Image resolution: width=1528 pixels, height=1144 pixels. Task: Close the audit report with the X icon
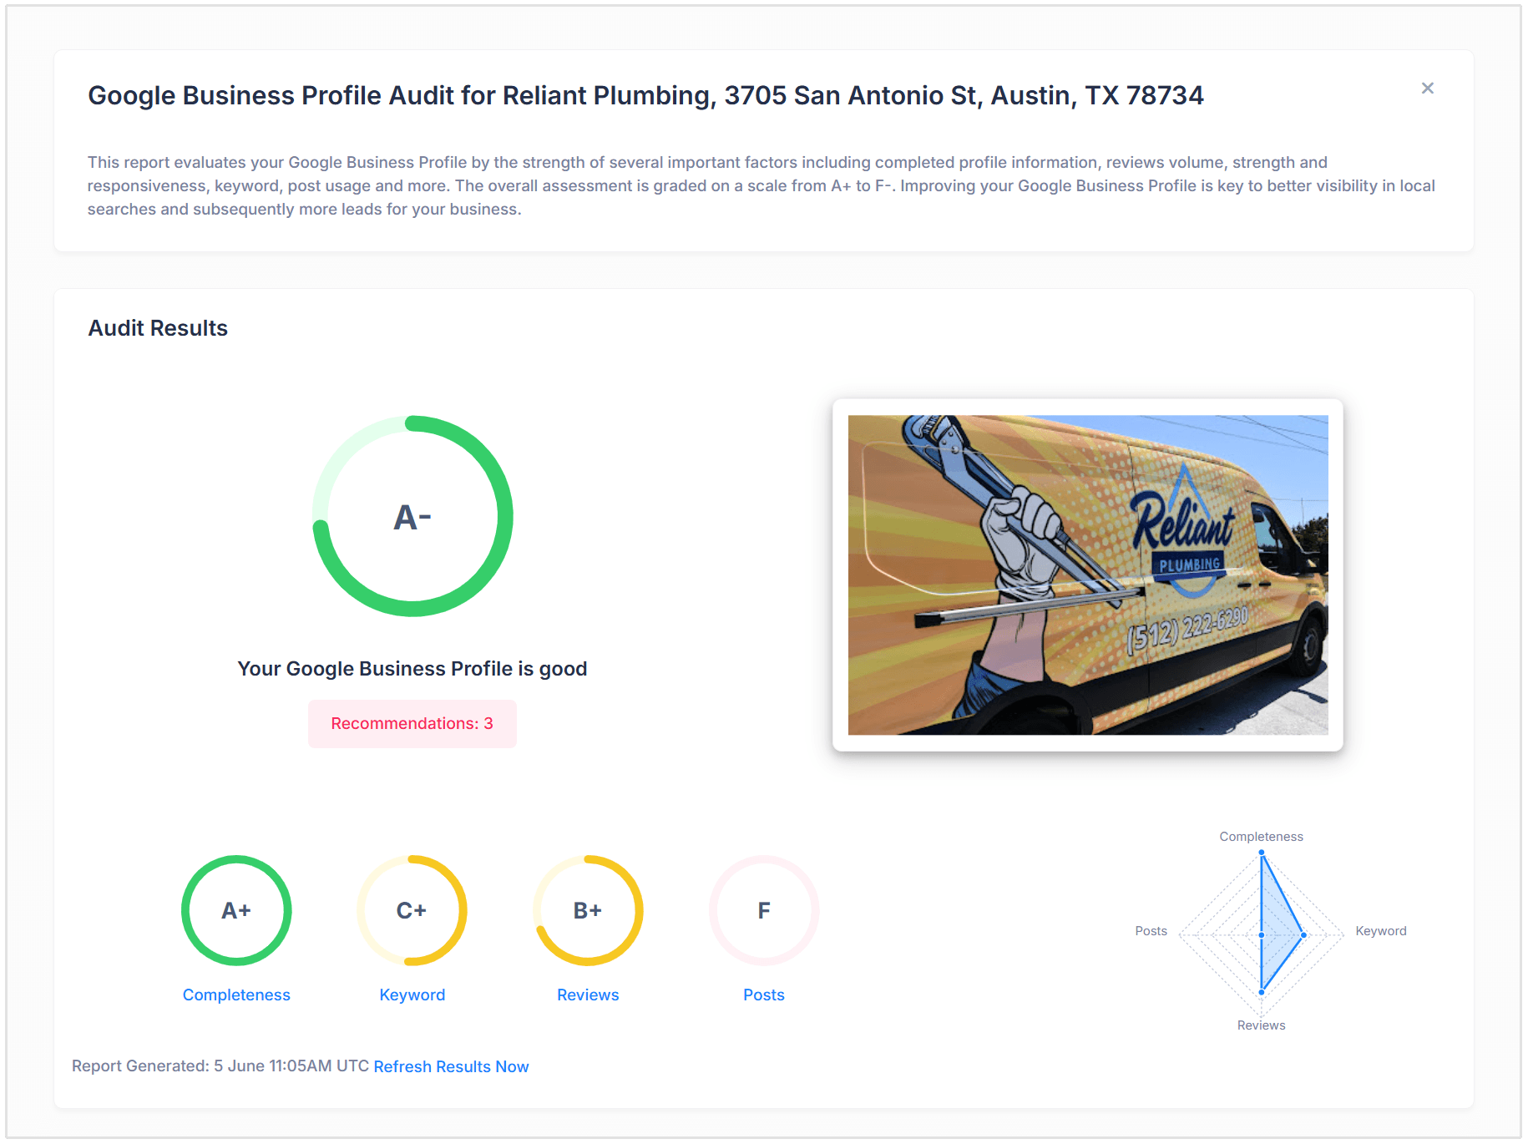(1427, 89)
